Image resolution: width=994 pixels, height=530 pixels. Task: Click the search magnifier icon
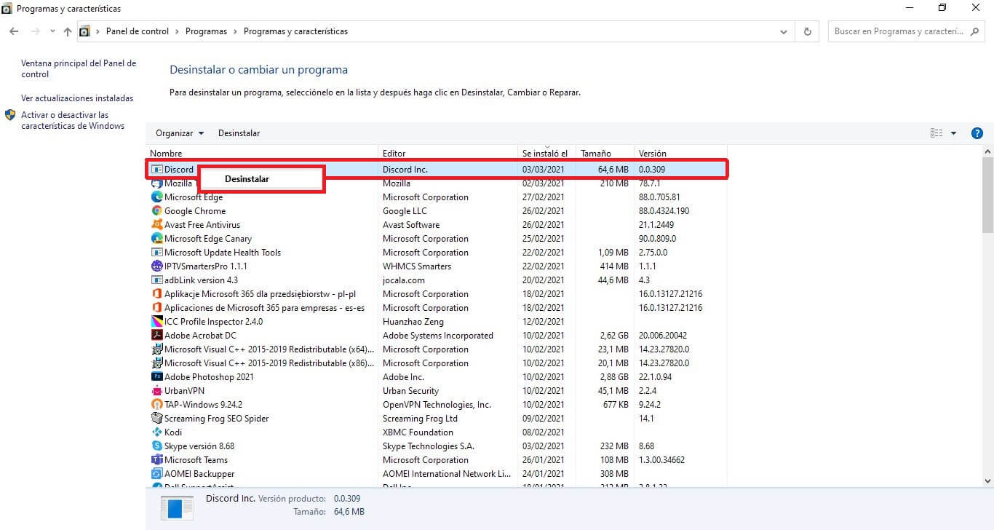(x=976, y=31)
